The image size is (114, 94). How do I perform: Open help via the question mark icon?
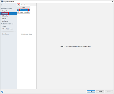(2, 92)
